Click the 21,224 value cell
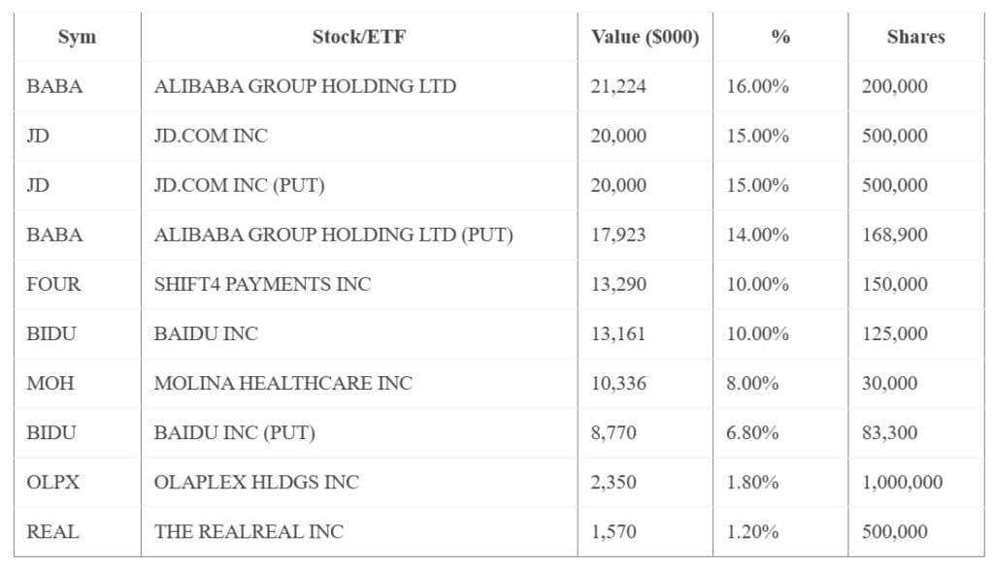The image size is (994, 567). click(618, 86)
